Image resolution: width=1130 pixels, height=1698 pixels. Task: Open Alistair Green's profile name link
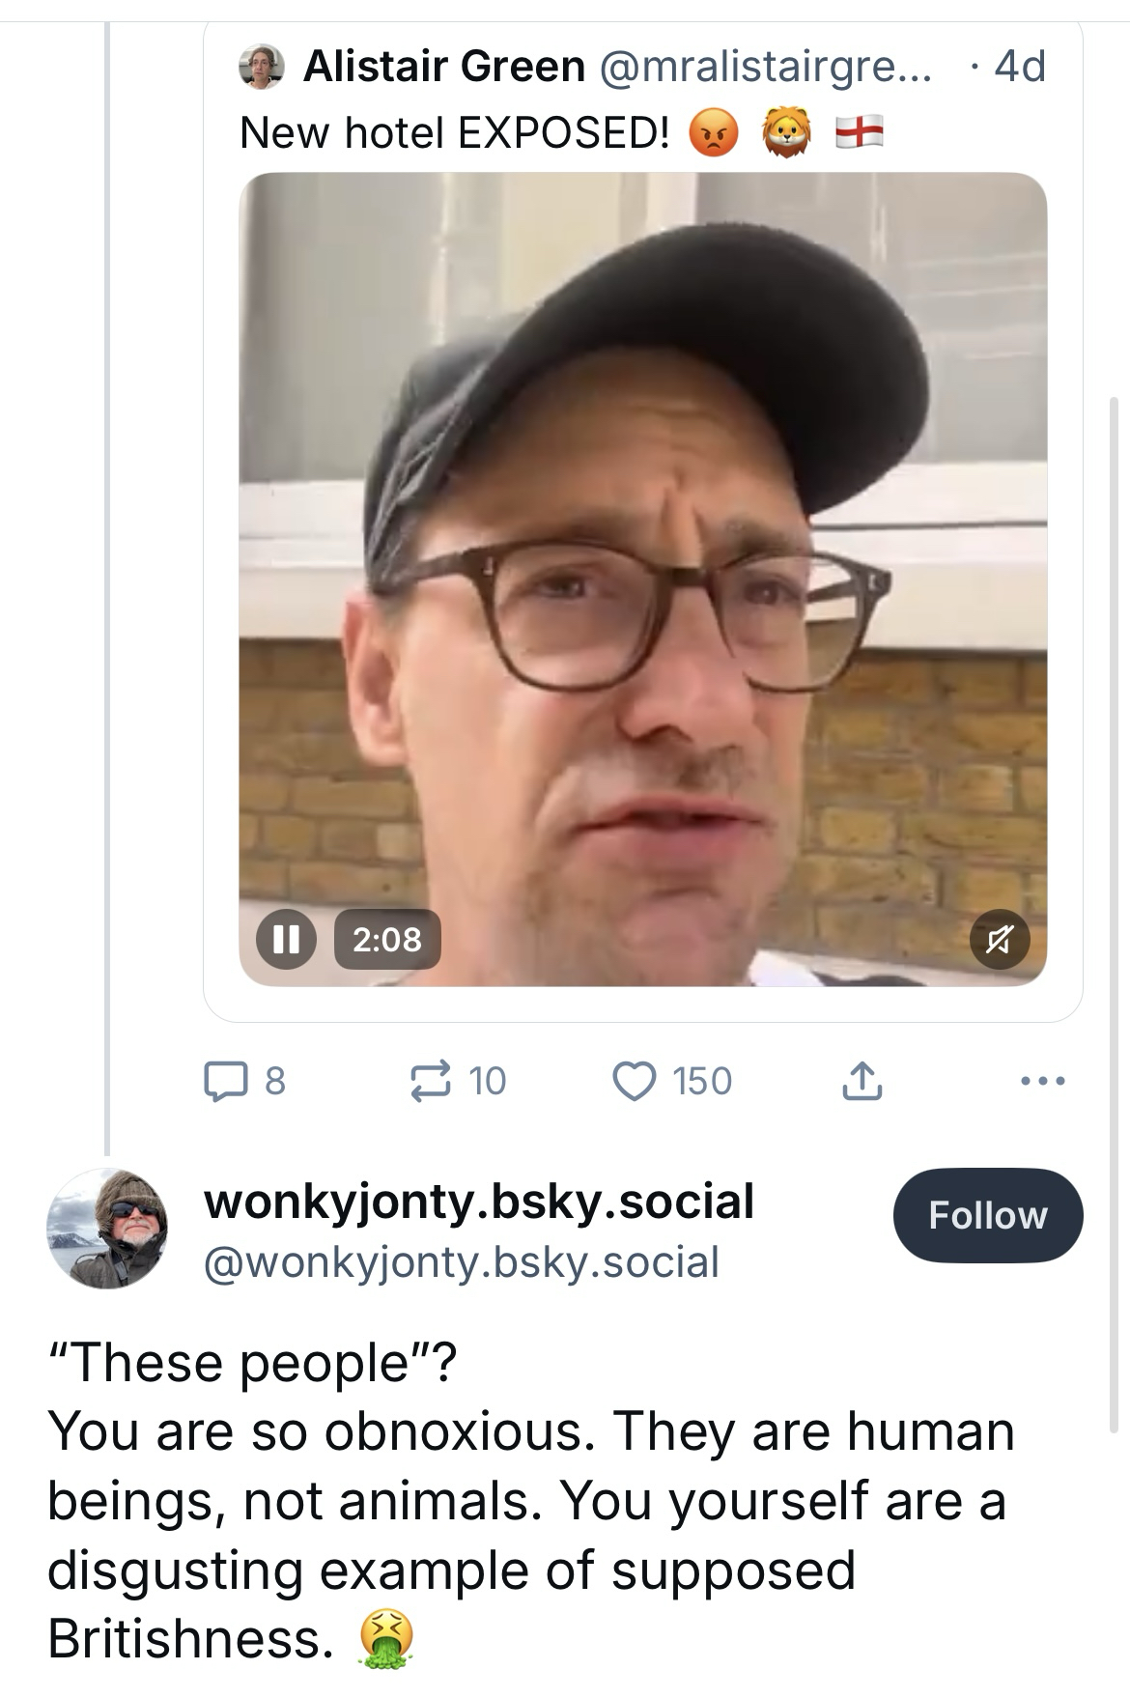point(444,67)
